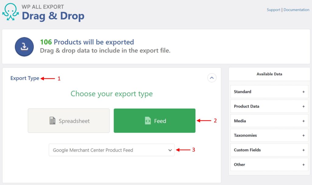Click the chevron arrow on the feed dropdown
312x185 pixels.
pos(170,150)
